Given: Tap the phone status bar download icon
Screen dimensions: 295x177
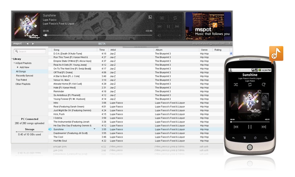Looking at the screenshot, I should pos(230,70).
